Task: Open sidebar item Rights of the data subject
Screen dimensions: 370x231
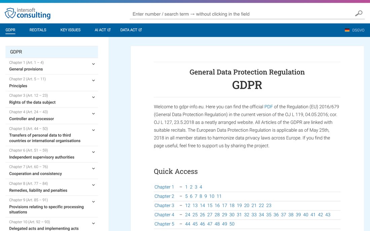Action: click(32, 102)
